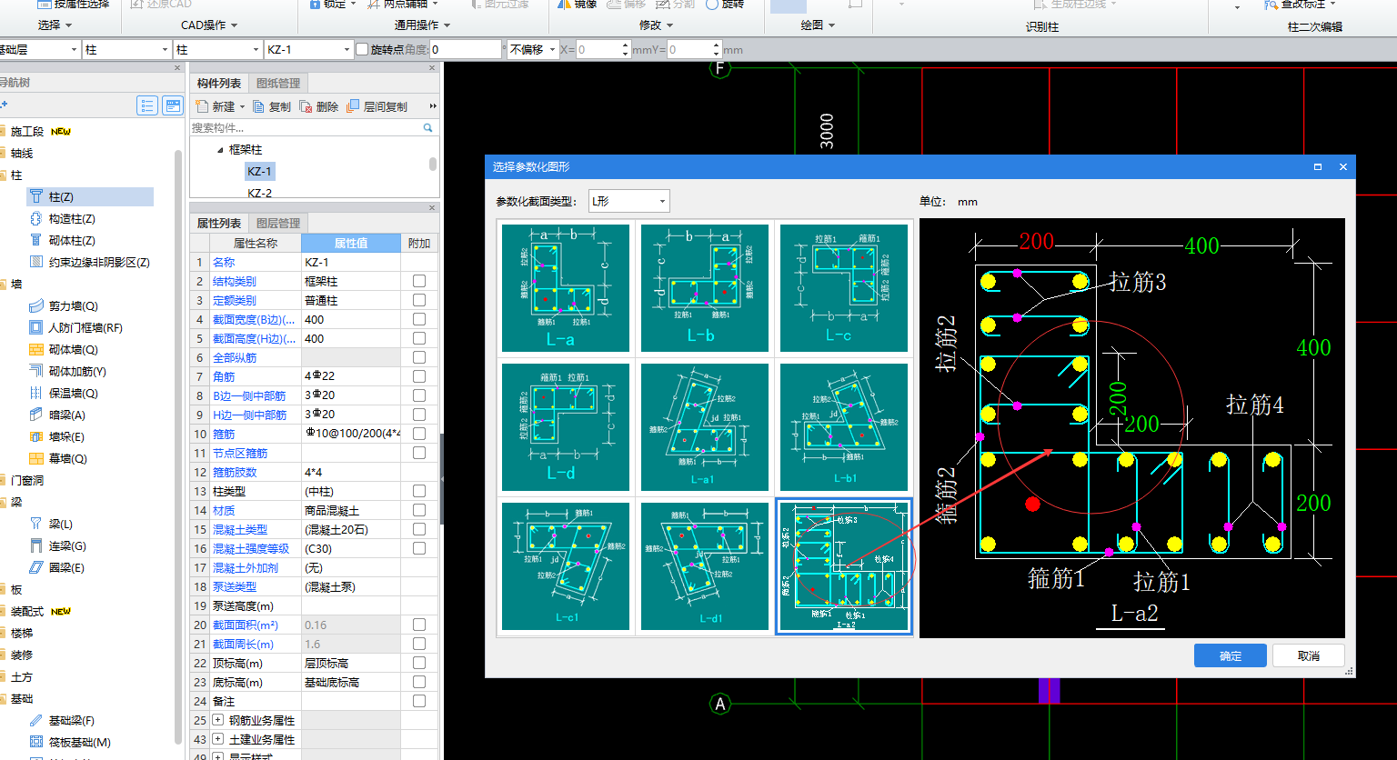Select KZ-2 in the component list

click(259, 193)
